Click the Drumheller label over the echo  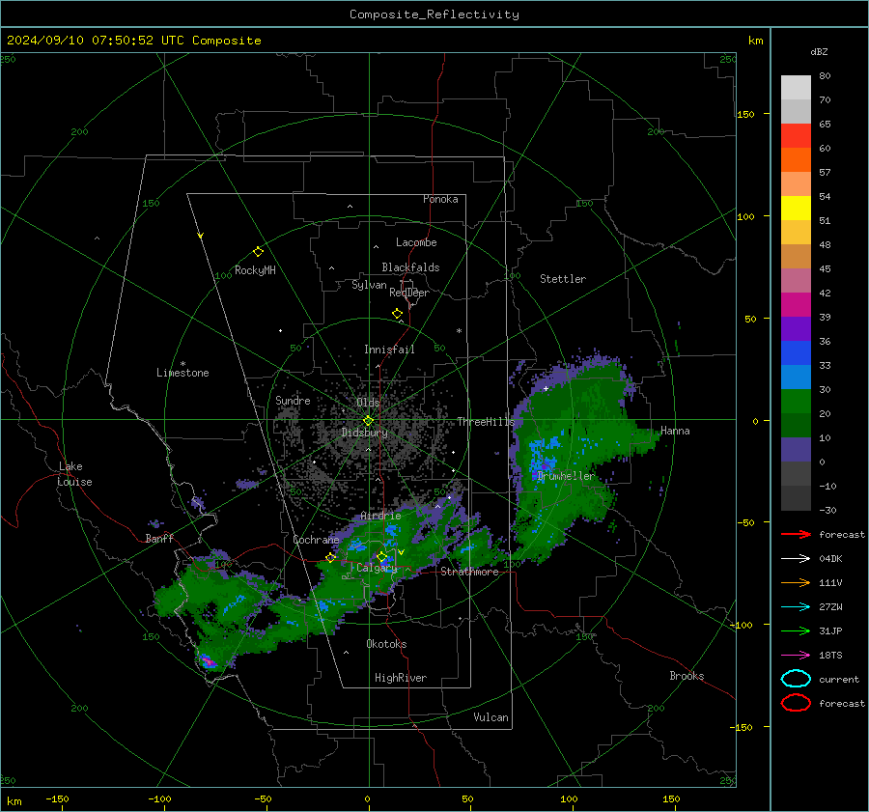coord(566,476)
